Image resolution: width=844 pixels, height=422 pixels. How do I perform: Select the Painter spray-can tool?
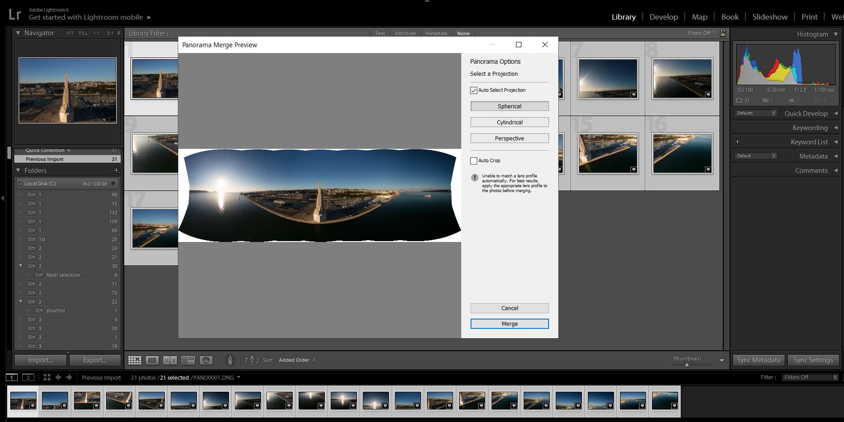tap(230, 360)
